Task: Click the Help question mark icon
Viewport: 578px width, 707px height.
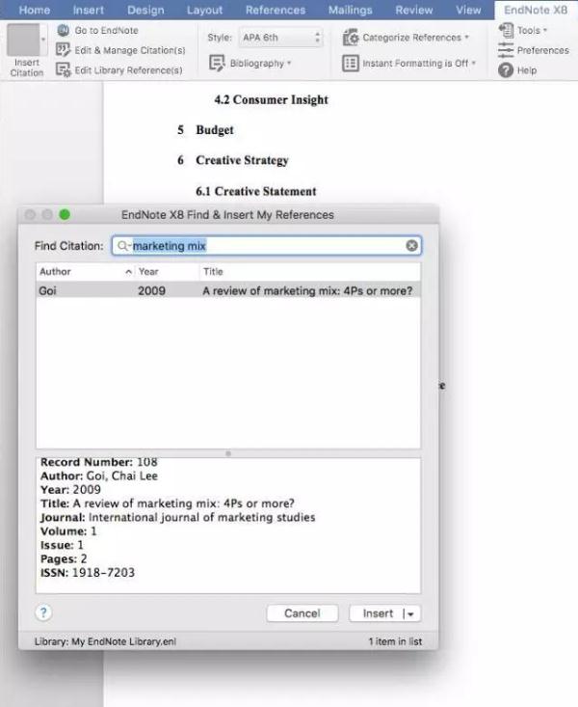Action: click(x=506, y=69)
